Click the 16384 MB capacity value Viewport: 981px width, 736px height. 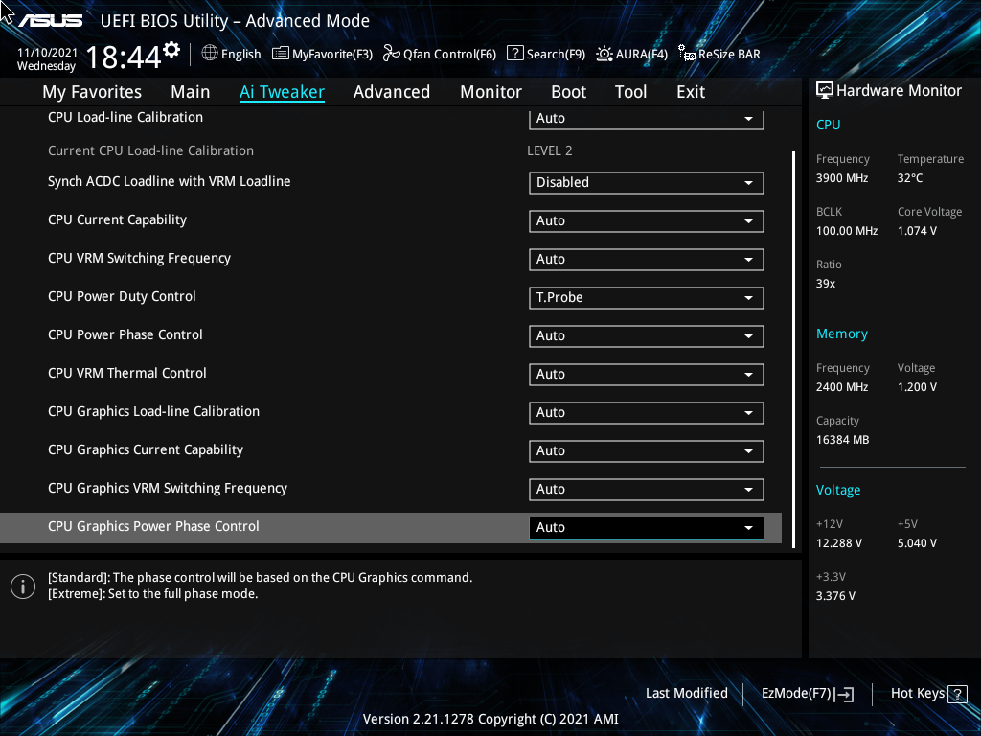click(x=842, y=440)
